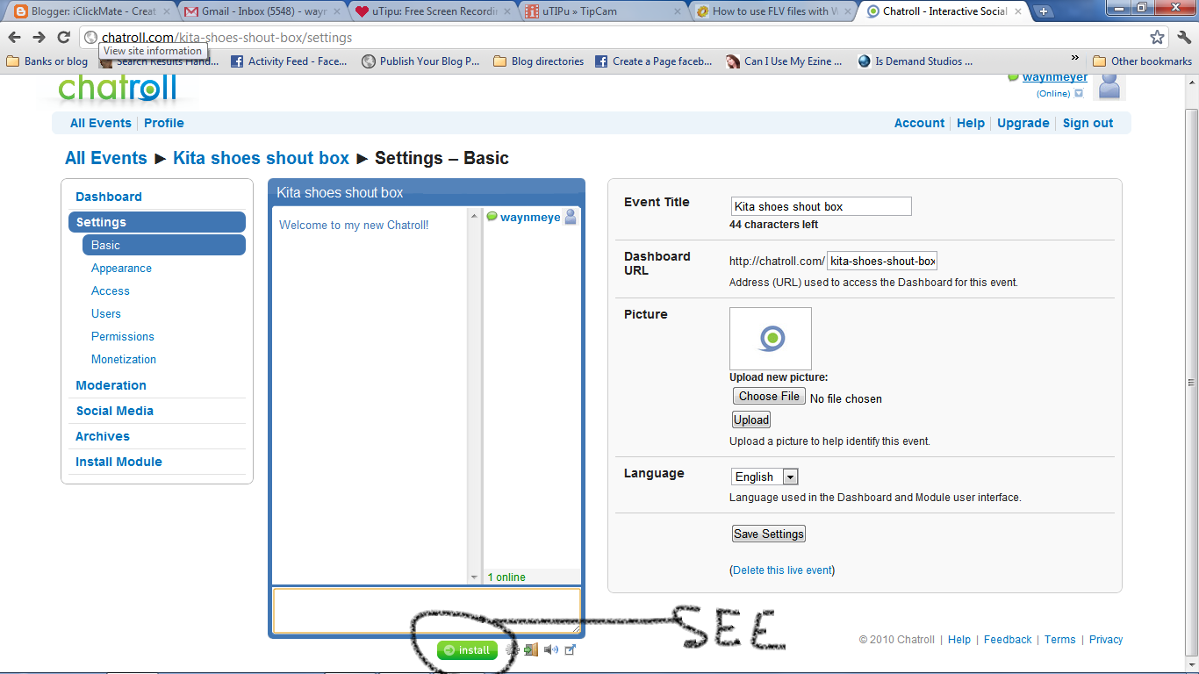
Task: Open Dashboard in sidebar
Action: [x=109, y=197]
